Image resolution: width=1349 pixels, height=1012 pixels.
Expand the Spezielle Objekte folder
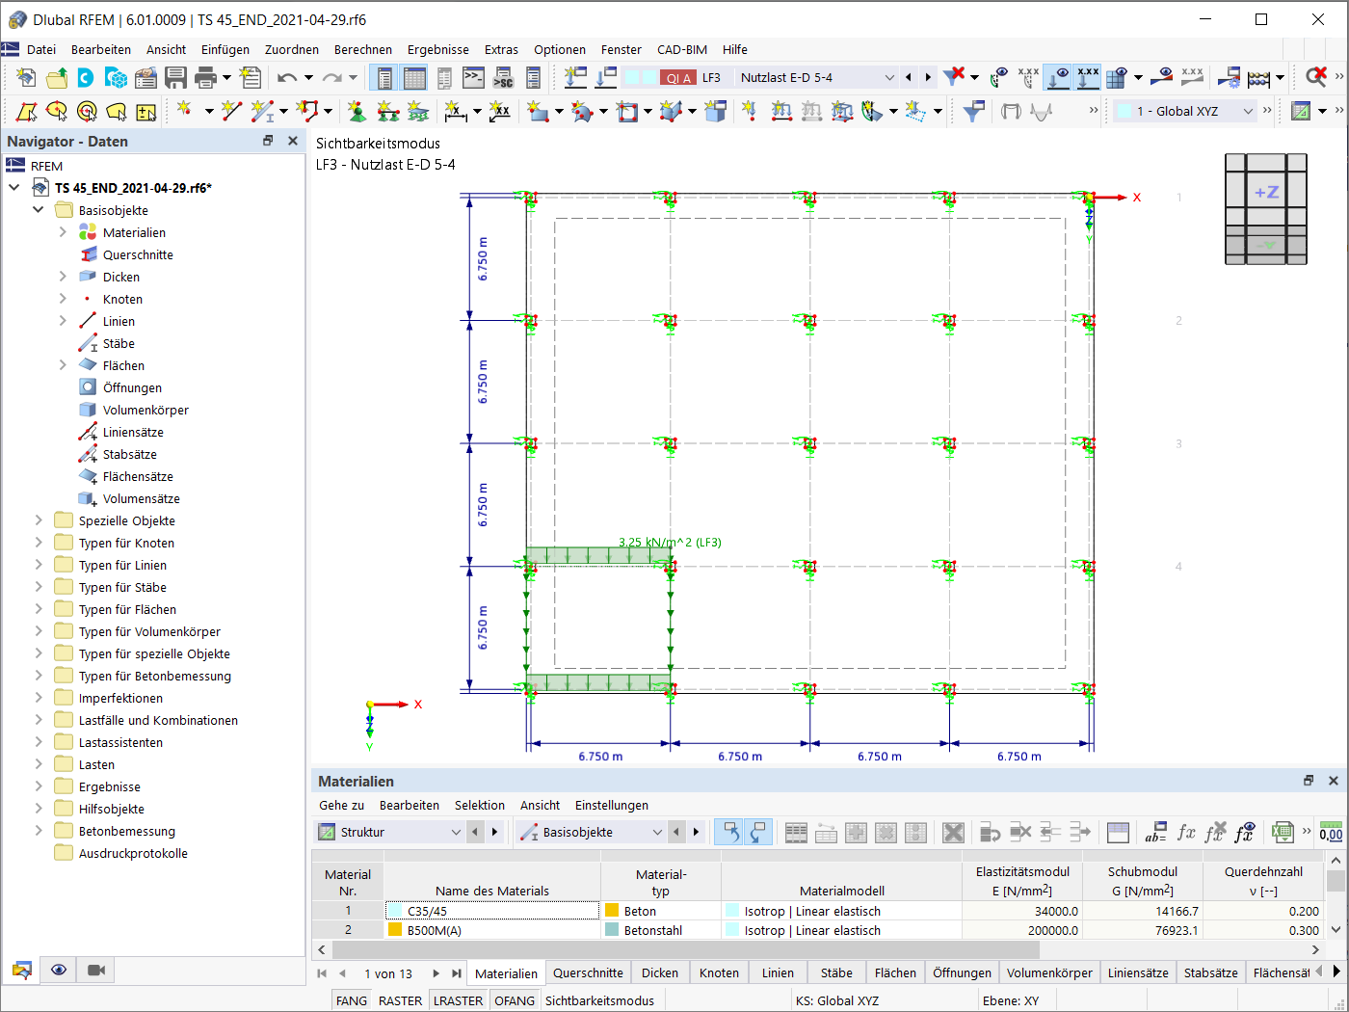tap(39, 520)
